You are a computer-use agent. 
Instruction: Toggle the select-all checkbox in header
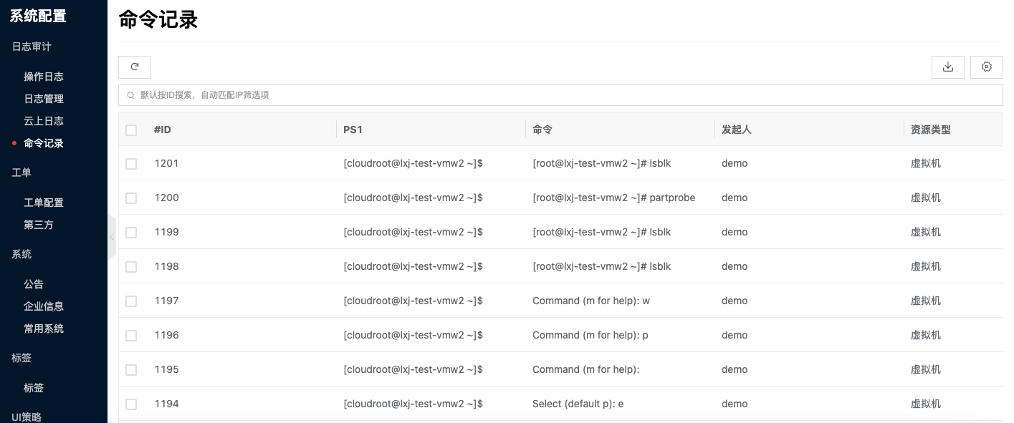[x=131, y=130]
